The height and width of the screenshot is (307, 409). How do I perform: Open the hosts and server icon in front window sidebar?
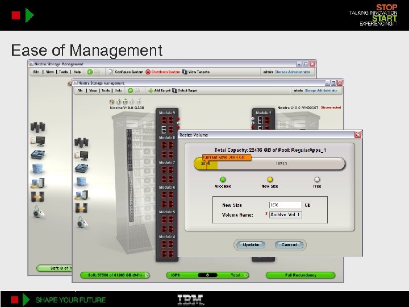tap(81, 195)
